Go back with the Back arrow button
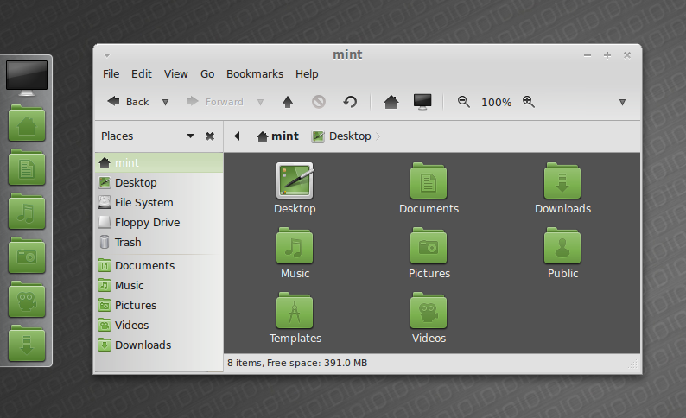686x418 pixels. click(x=128, y=102)
